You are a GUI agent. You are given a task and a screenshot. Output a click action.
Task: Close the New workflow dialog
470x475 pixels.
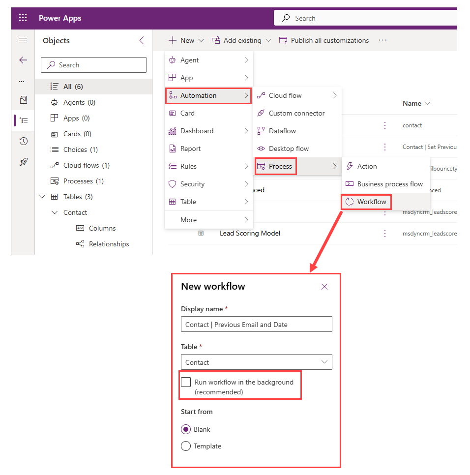point(324,287)
